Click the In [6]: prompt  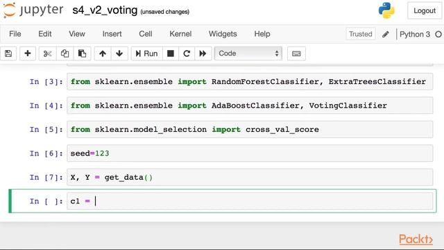46,153
